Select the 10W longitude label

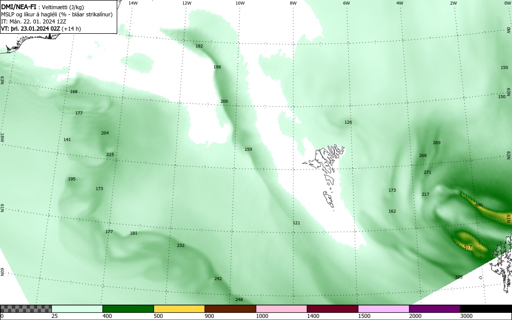[240, 3]
